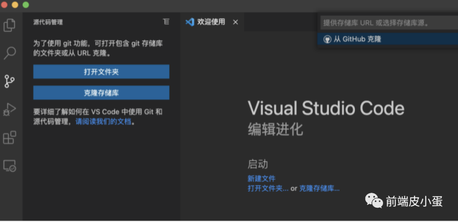
Task: Open the 请阅读我们的文档 link
Action: [103, 122]
